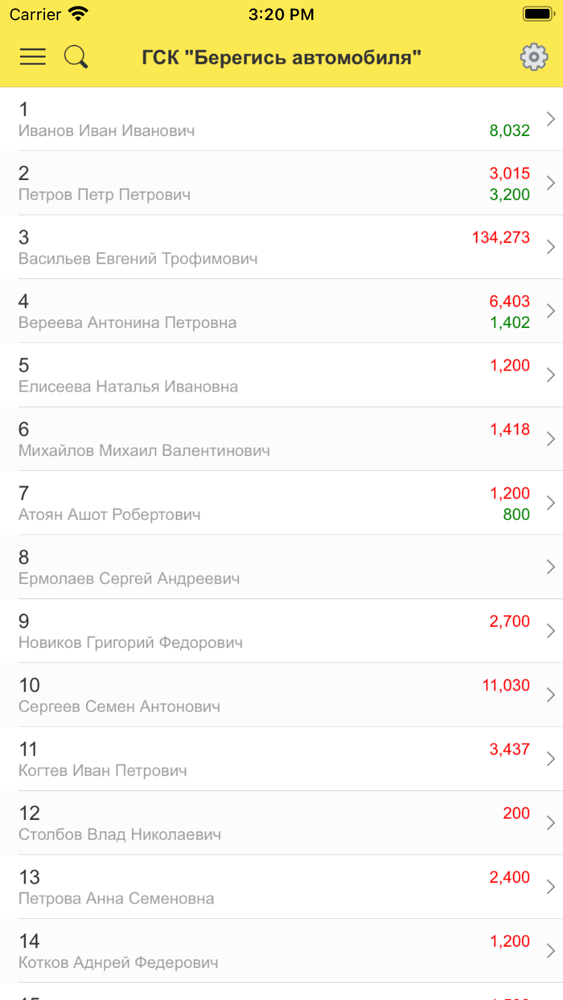Click the green amount 8,032
Image resolution: width=563 pixels, height=1000 pixels.
[511, 130]
